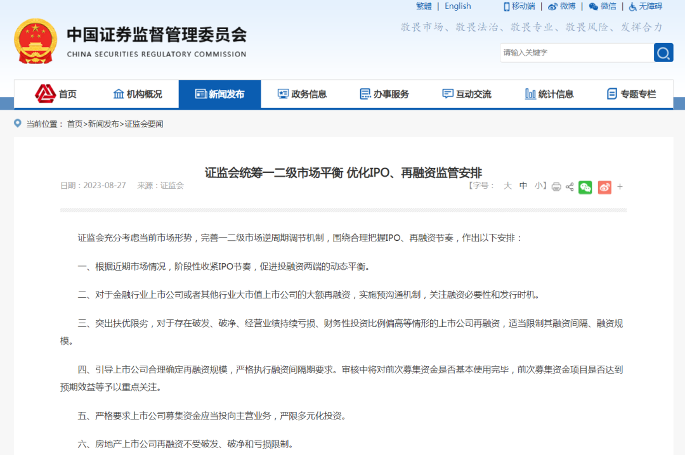Click the CSRC national emblem logo
This screenshot has width=685, height=455.
(x=35, y=41)
